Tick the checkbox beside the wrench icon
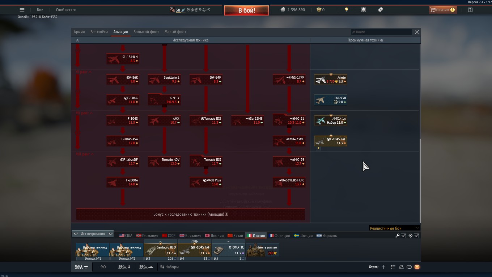The image size is (492, 277). (404, 236)
